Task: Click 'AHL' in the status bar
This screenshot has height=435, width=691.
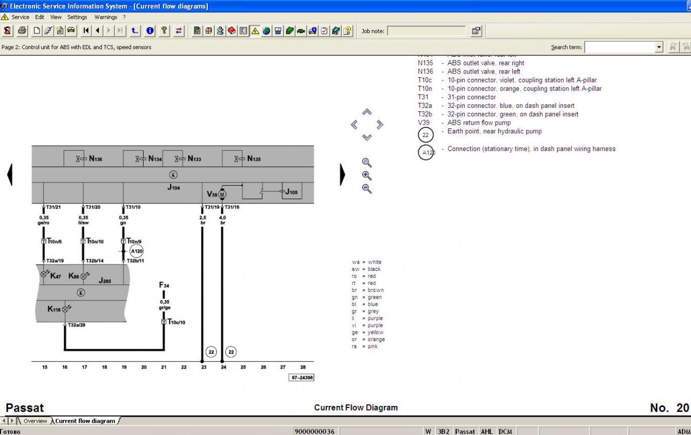Action: 487,431
